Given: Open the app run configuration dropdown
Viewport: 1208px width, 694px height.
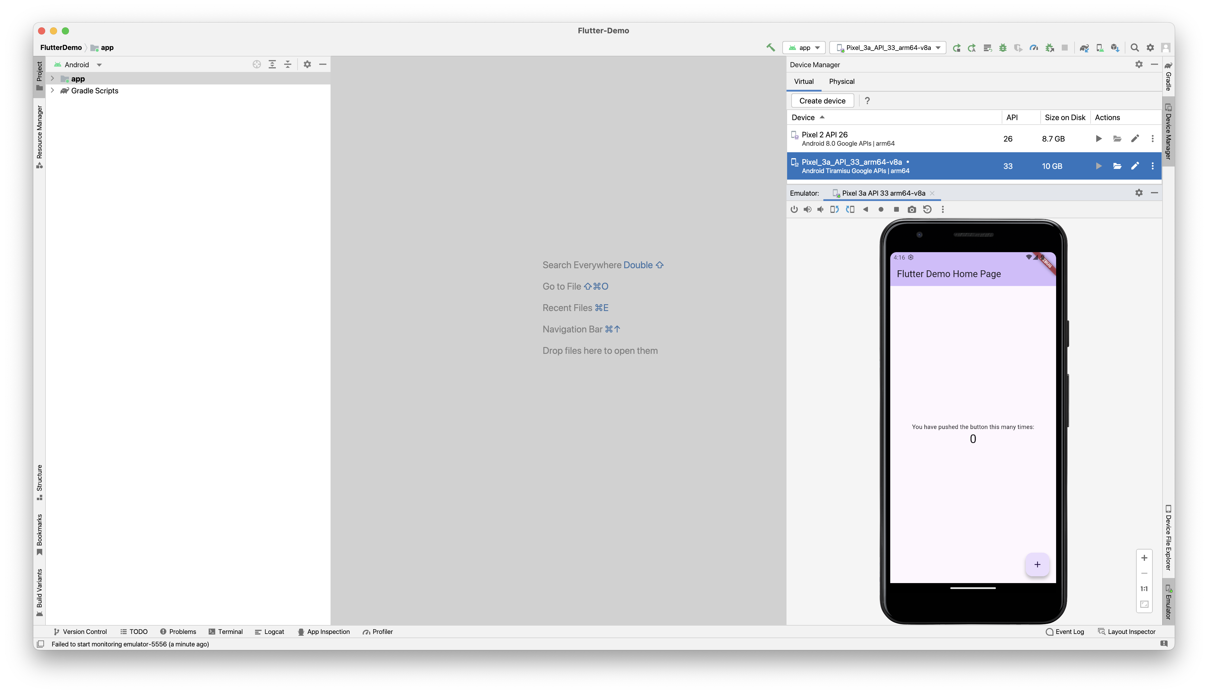Looking at the screenshot, I should click(803, 48).
